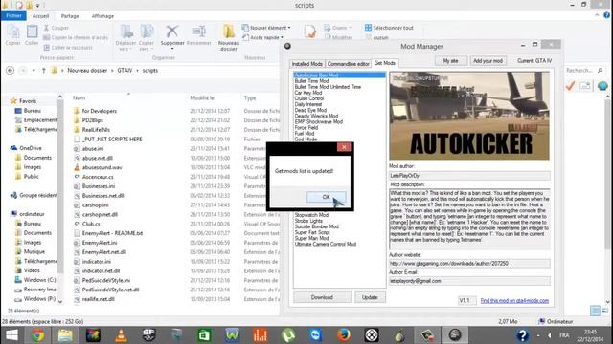This screenshot has height=344, width=613.
Task: Click the My site button
Action: 451,61
